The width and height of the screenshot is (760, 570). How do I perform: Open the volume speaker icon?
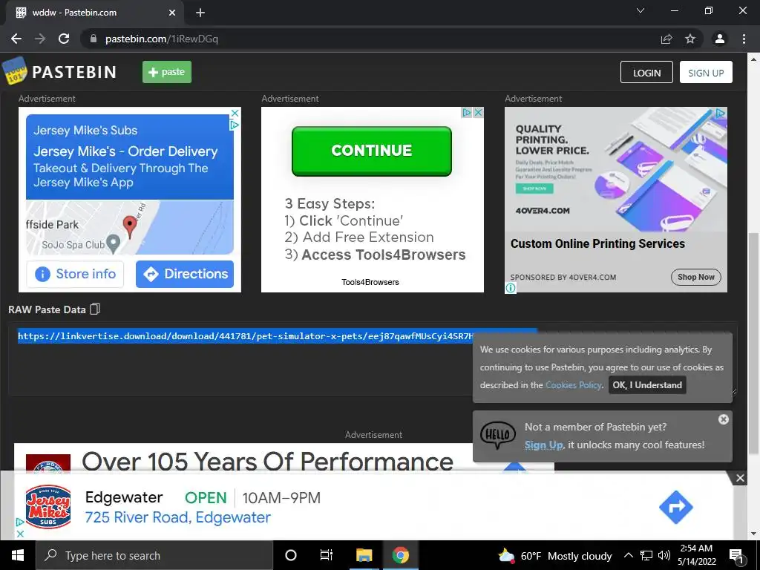pos(664,555)
